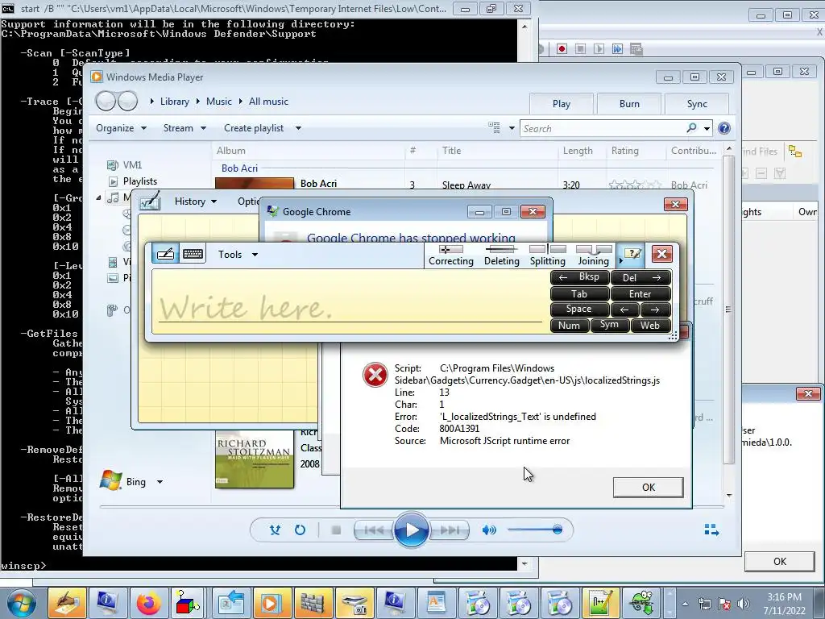Select Playlists in Media Player sidebar

140,181
